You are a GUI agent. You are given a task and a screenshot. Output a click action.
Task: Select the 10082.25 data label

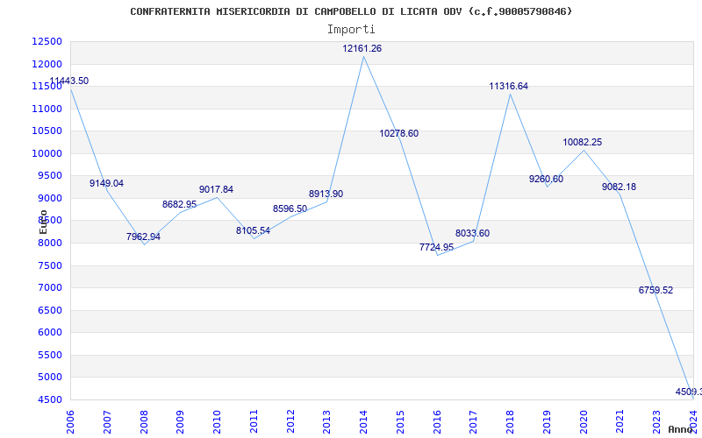pyautogui.click(x=583, y=143)
